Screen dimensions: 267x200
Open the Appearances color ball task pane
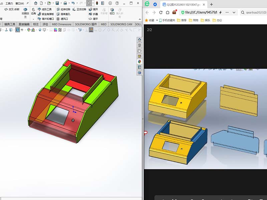pyautogui.click(x=140, y=61)
